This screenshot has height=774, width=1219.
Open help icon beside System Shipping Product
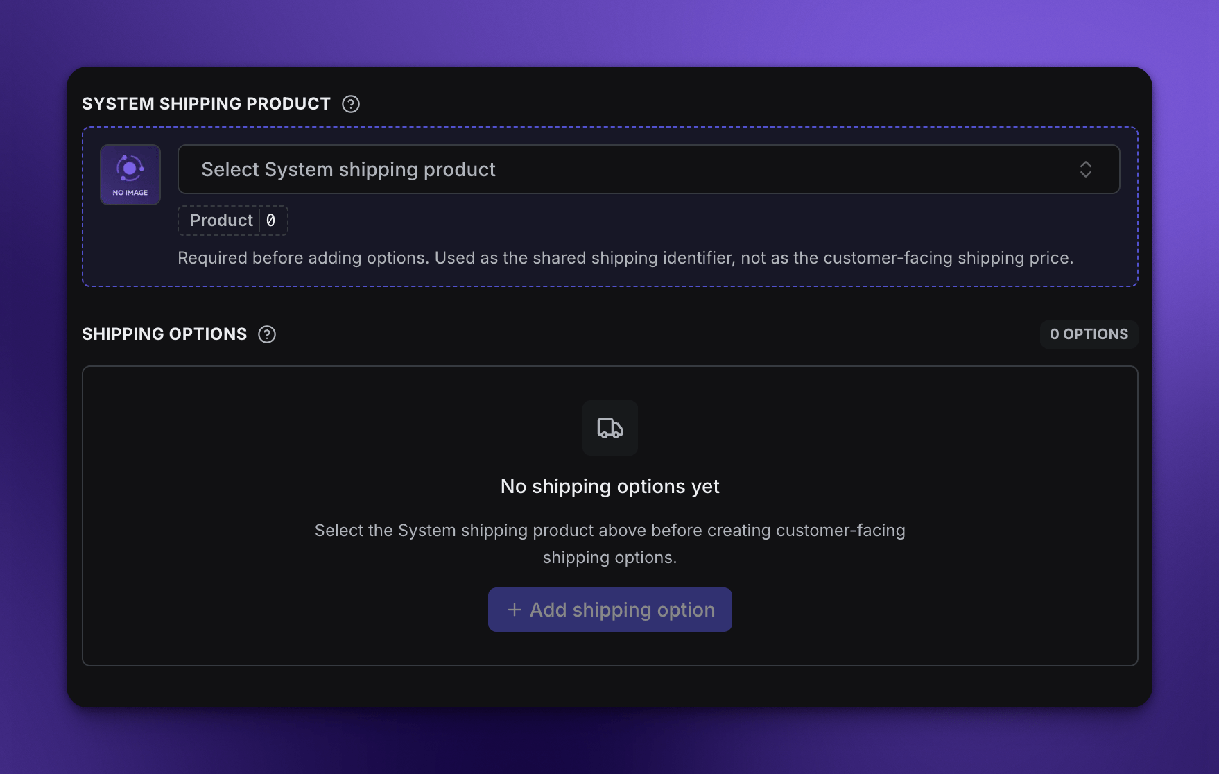pos(351,104)
